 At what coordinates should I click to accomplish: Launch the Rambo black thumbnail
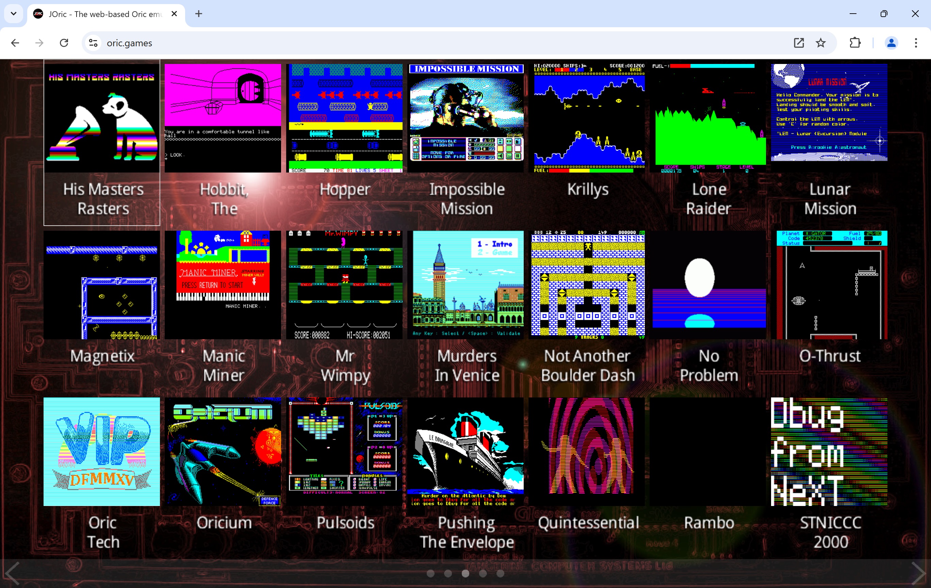tap(707, 452)
